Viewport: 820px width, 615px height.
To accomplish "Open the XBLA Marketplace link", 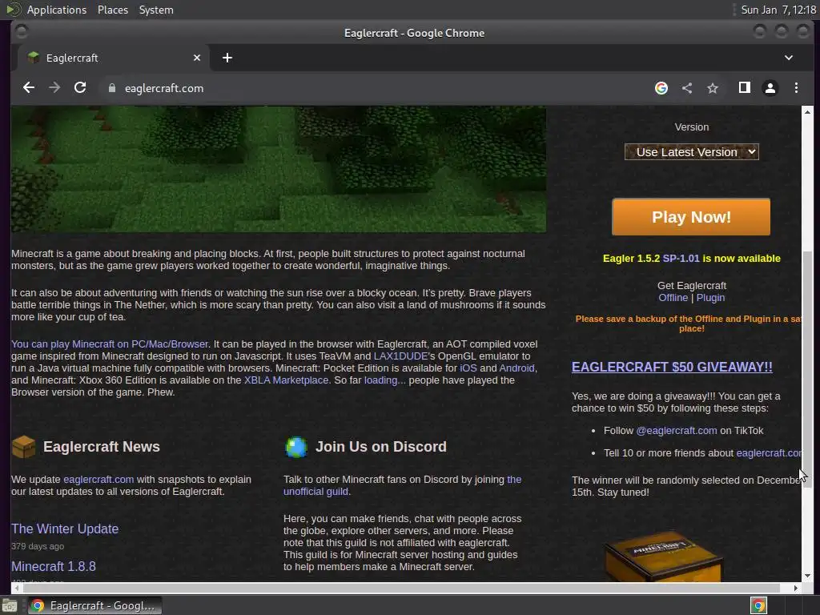I will (x=286, y=380).
